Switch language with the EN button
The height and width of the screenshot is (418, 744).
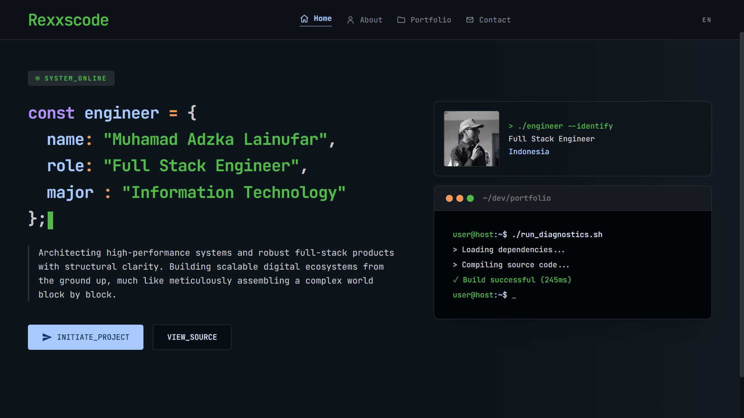[x=707, y=20]
